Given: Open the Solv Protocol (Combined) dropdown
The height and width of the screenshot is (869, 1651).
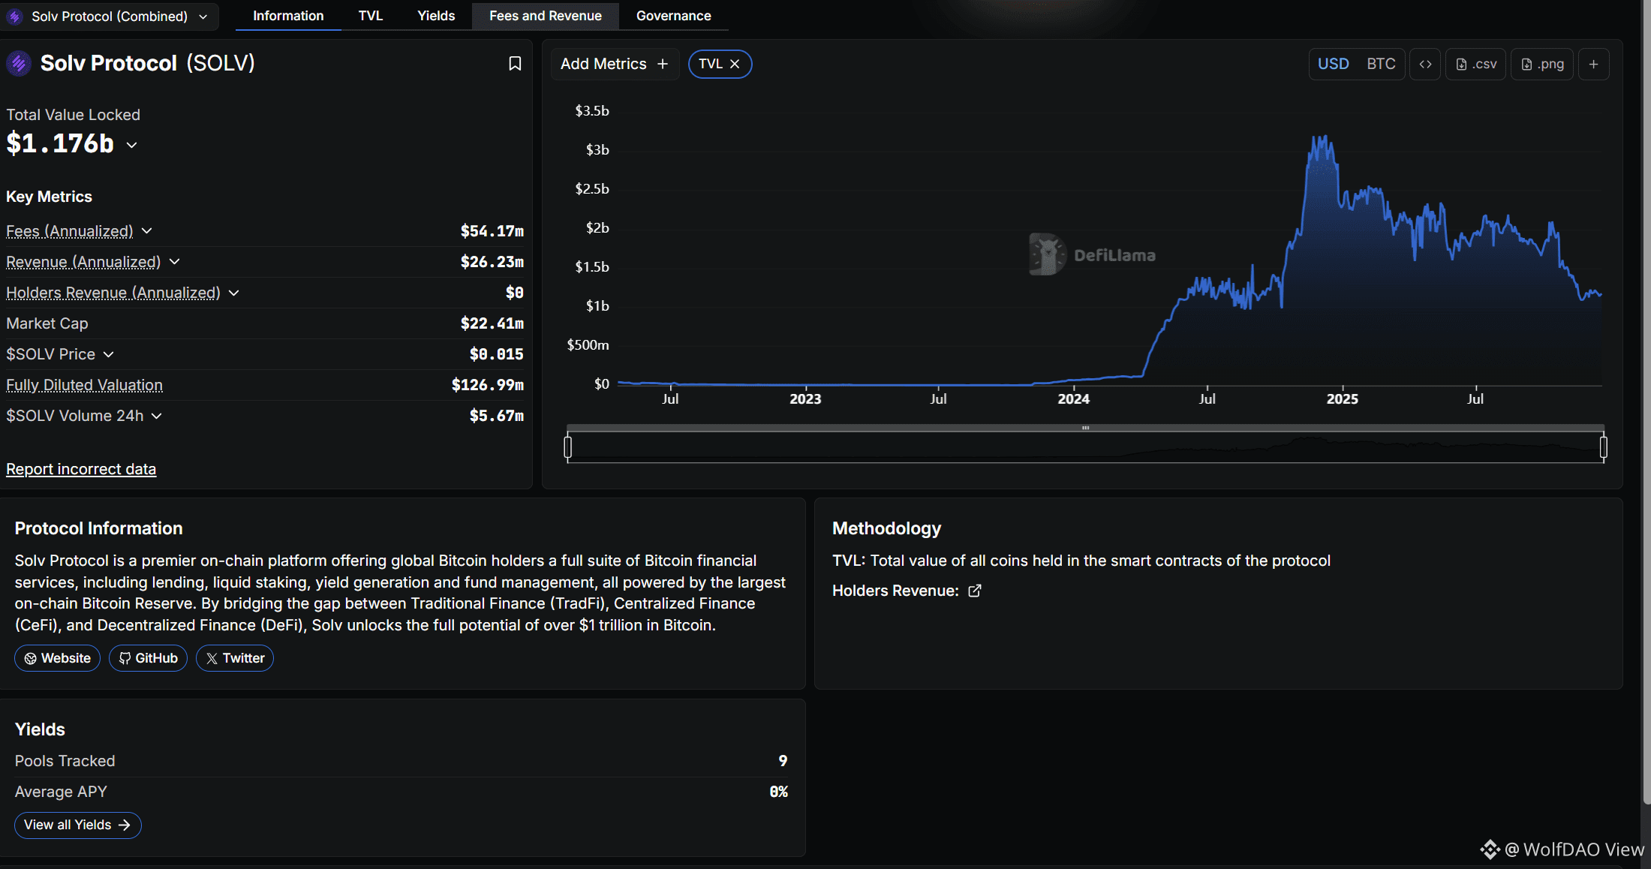Looking at the screenshot, I should click(x=110, y=17).
